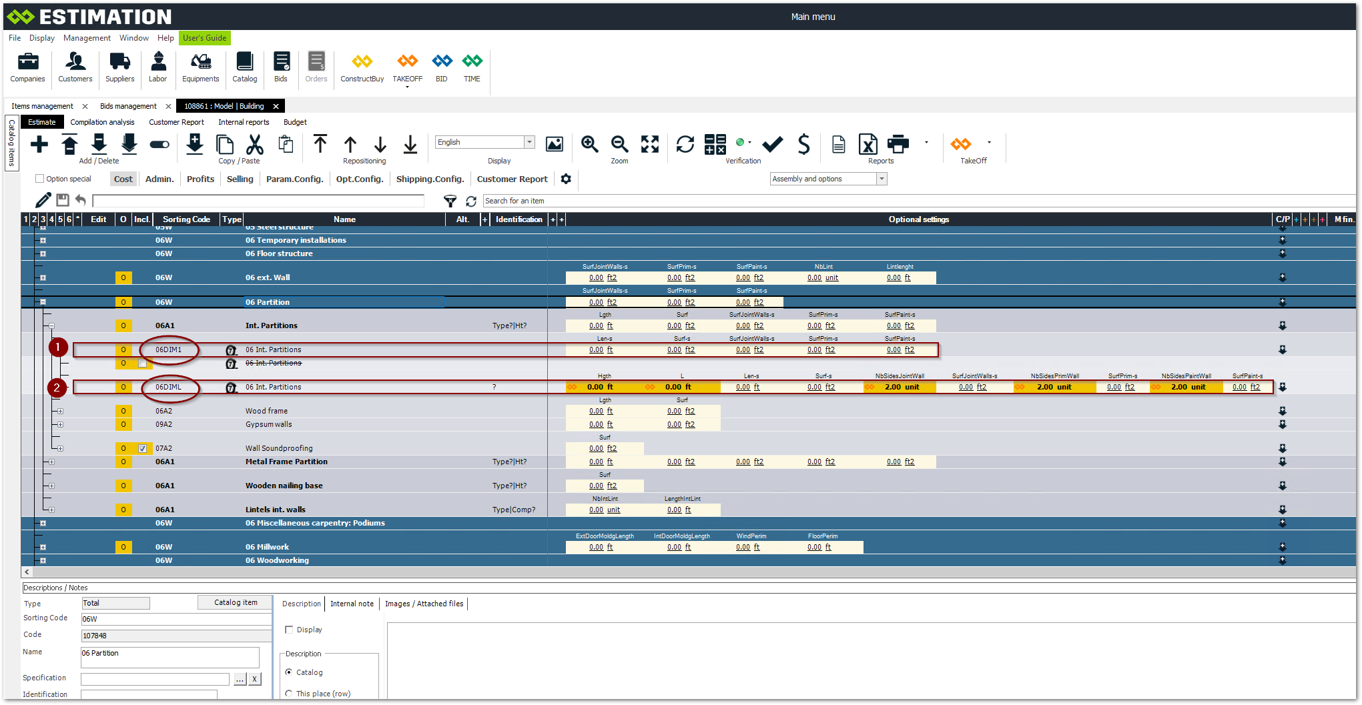
Task: Uncheck the Wall Soundproofing checkbox
Action: [x=142, y=448]
